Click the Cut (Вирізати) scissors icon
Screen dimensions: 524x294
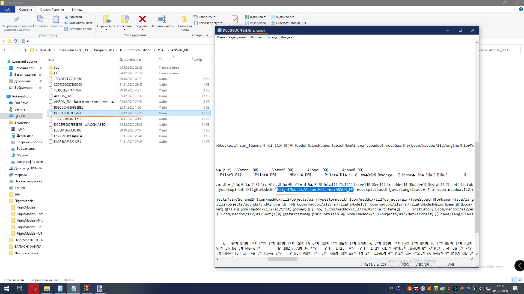[66, 17]
